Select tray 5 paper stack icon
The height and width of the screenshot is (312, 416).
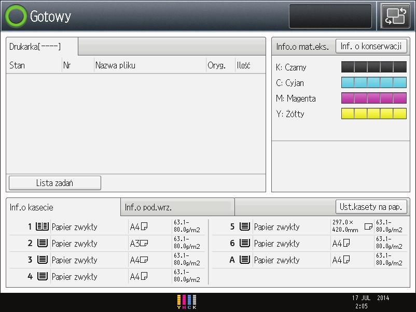[245, 226]
